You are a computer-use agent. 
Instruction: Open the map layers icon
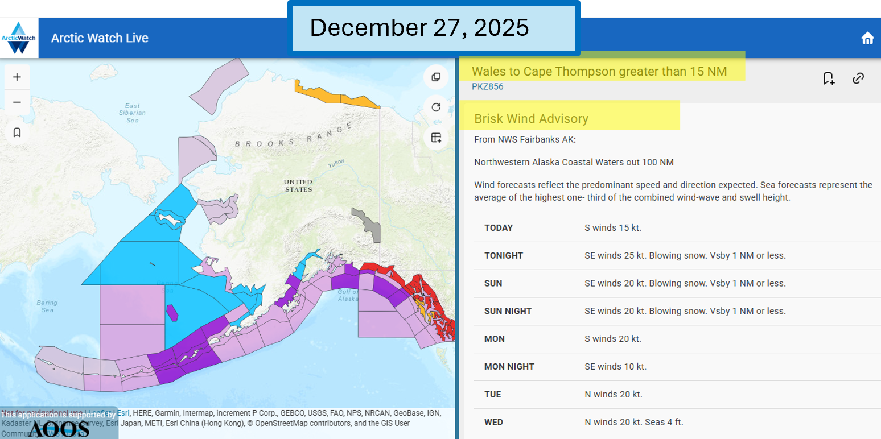coord(436,77)
